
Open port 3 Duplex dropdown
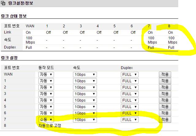129,94
